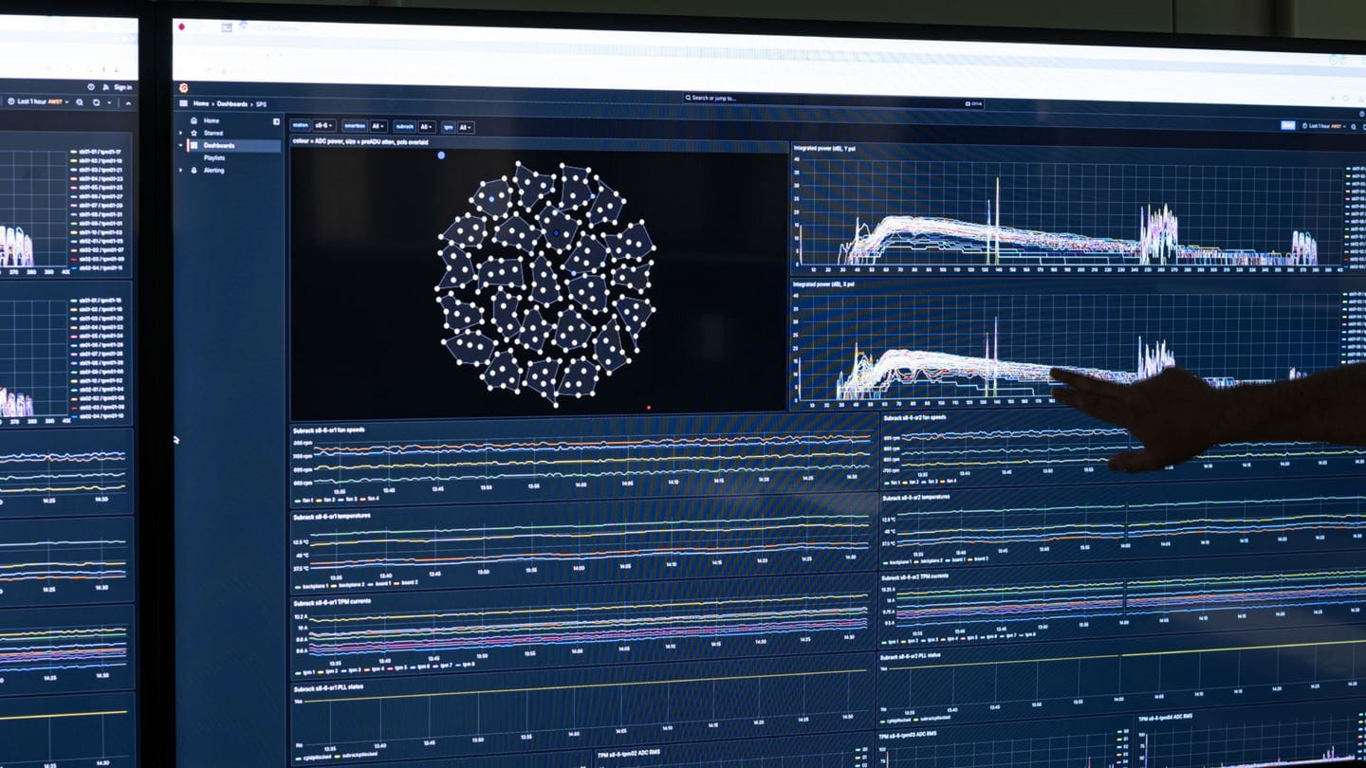Viewport: 1366px width, 768px height.
Task: Click panel title Subrack s8-6-sr1 PLL status
Action: 328,686
